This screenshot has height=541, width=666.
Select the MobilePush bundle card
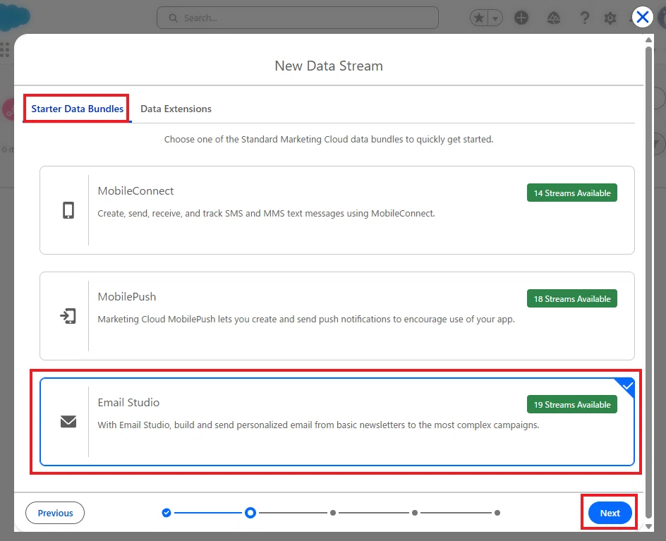[337, 316]
